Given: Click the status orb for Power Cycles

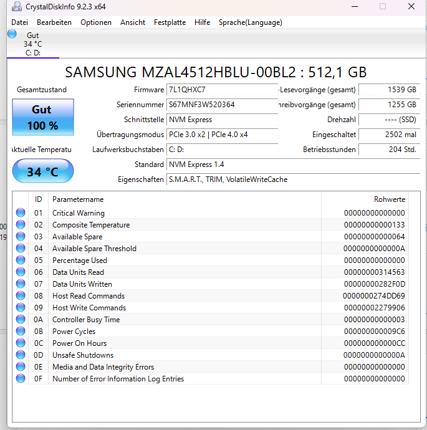Looking at the screenshot, I should (x=21, y=331).
